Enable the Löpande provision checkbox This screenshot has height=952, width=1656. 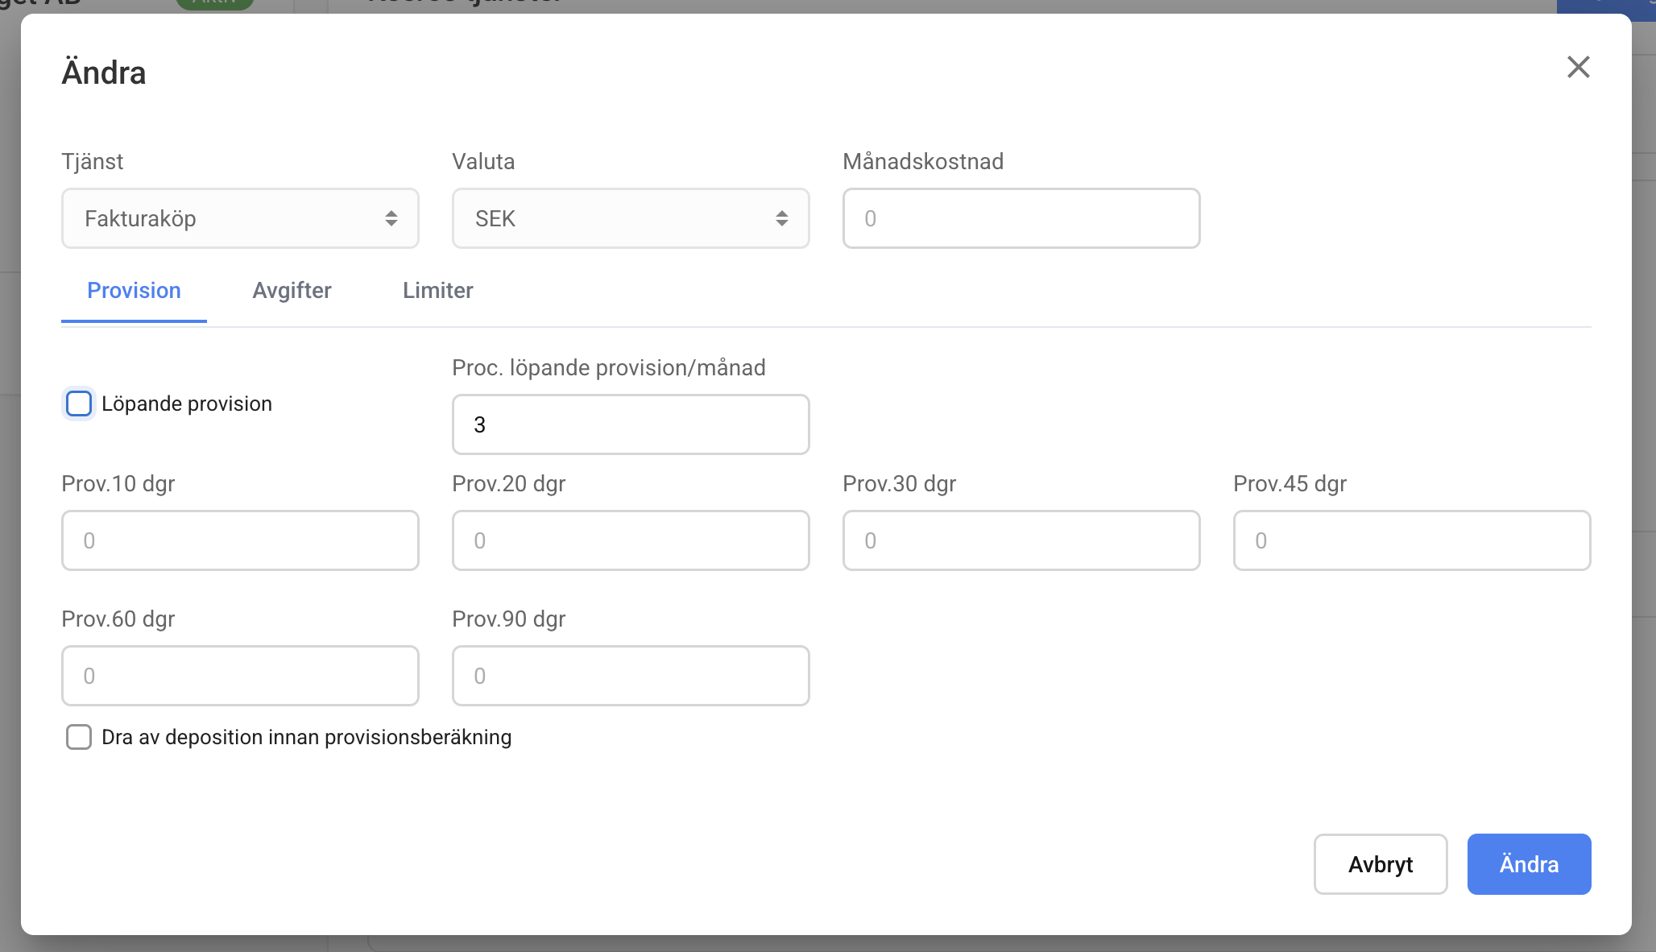click(79, 404)
